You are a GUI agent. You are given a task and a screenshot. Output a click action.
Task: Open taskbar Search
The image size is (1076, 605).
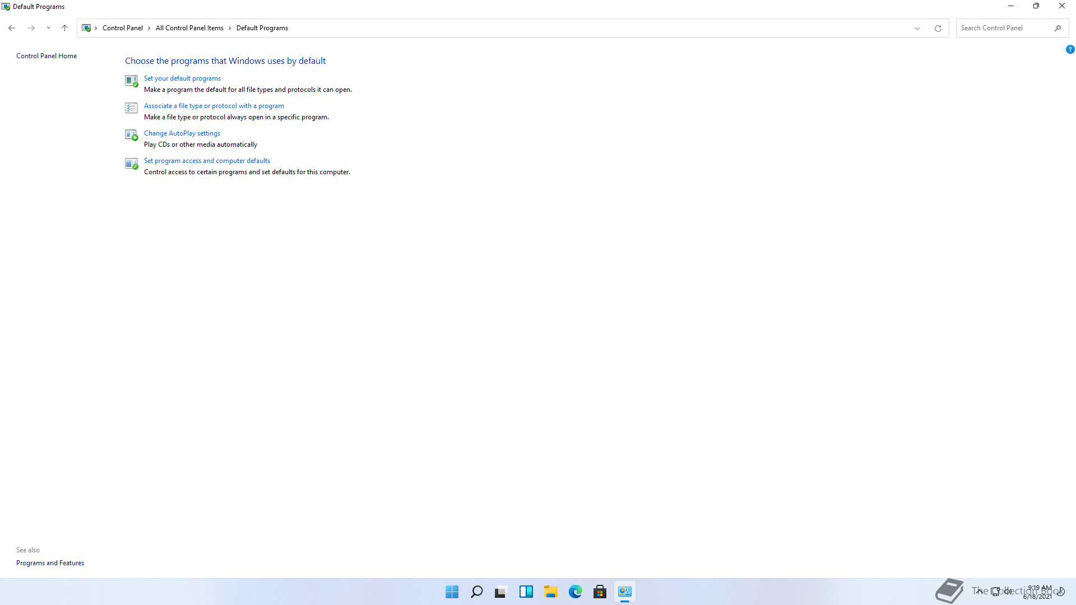pyautogui.click(x=477, y=592)
